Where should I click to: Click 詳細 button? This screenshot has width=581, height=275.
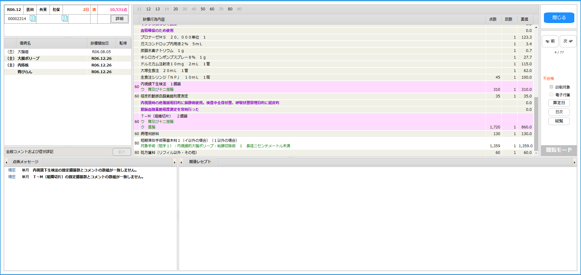point(119,19)
